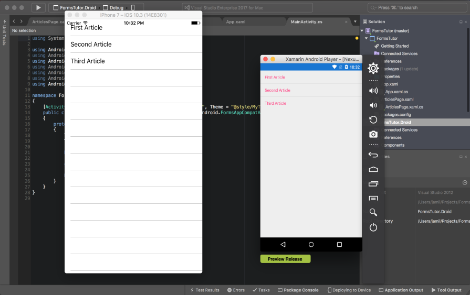Dock toggle for the Solution pad
This screenshot has width=470, height=295.
coord(461,22)
